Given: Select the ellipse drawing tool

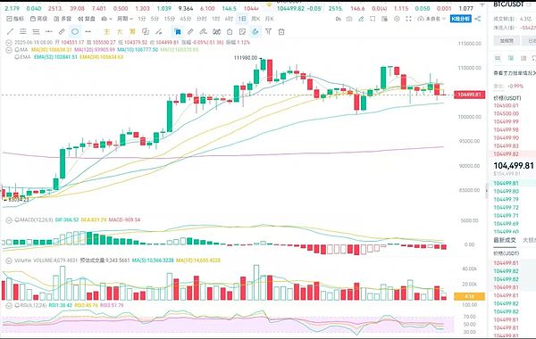Looking at the screenshot, I should (x=75, y=32).
